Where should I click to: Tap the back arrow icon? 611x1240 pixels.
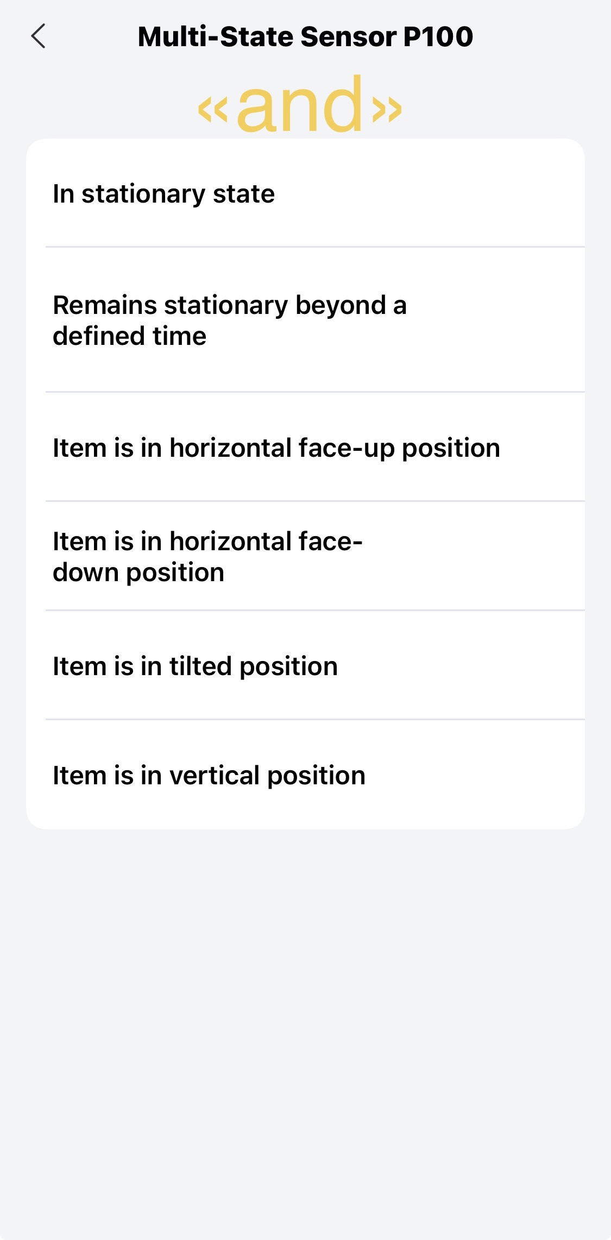[38, 36]
